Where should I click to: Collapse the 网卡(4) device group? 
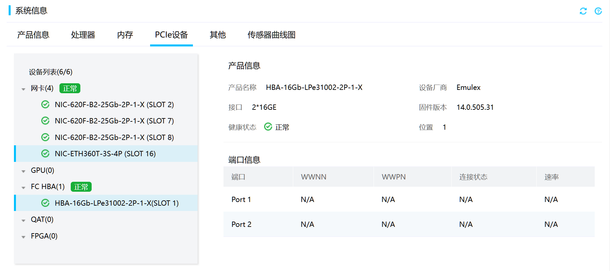tap(23, 89)
